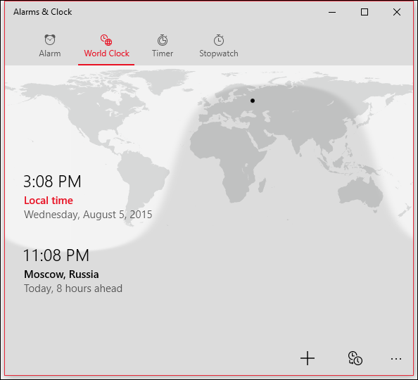418x380 pixels.
Task: Select the Moscow, Russia clock entry
Action: pyautogui.click(x=73, y=271)
